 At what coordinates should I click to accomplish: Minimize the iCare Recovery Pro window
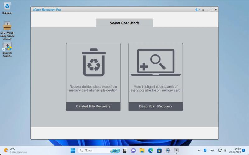pos(207,10)
